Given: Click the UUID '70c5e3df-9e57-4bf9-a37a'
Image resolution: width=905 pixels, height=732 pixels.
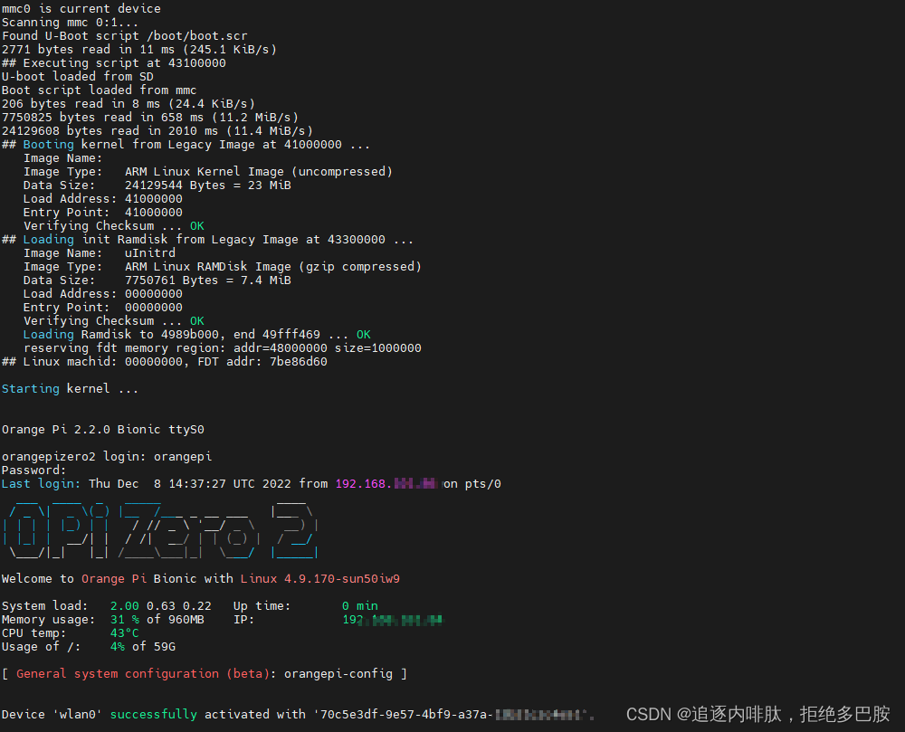Looking at the screenshot, I should click(x=404, y=714).
